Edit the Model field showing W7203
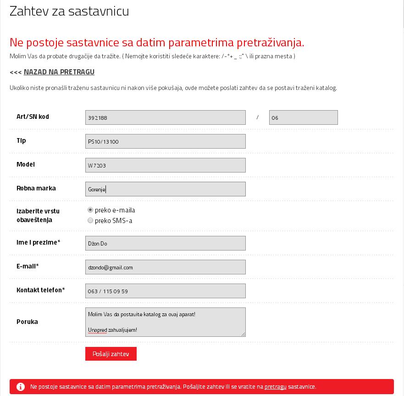Image resolution: width=404 pixels, height=396 pixels. click(x=165, y=165)
